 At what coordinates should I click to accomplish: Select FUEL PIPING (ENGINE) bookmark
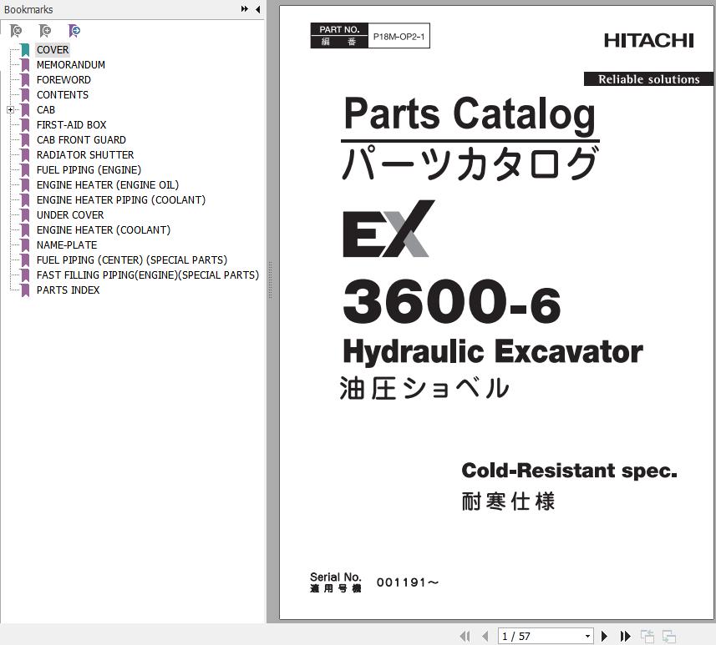pos(89,170)
